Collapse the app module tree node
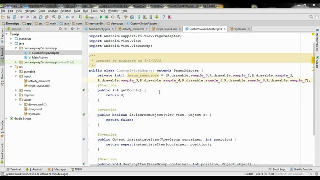320x180 pixels. pyautogui.click(x=7, y=34)
